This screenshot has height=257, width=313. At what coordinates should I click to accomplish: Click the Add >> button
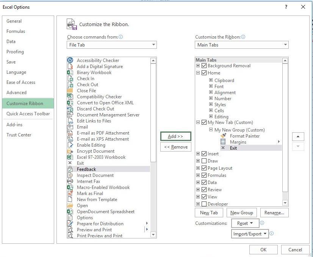176,136
